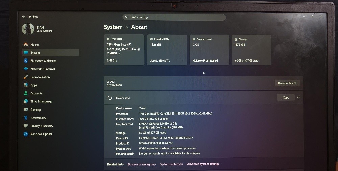Open the Graphics card 2 GB tile
Image resolution: width=338 pixels, height=171 pixels.
coord(209,50)
